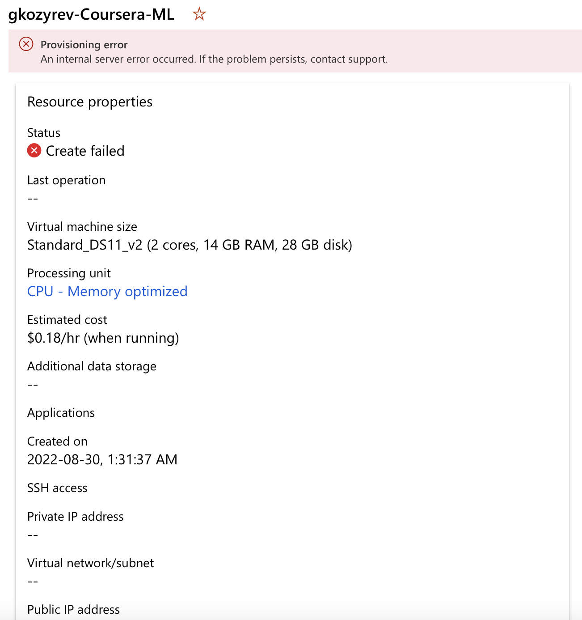582x620 pixels.
Task: Select the Public IP address label
Action: click(x=73, y=609)
